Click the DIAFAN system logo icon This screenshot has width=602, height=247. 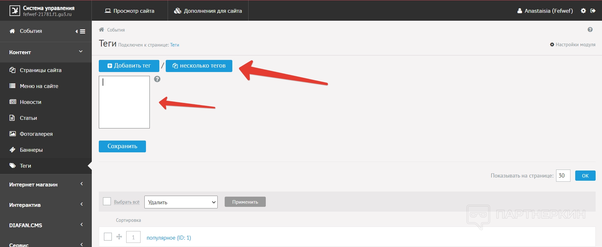pos(15,11)
